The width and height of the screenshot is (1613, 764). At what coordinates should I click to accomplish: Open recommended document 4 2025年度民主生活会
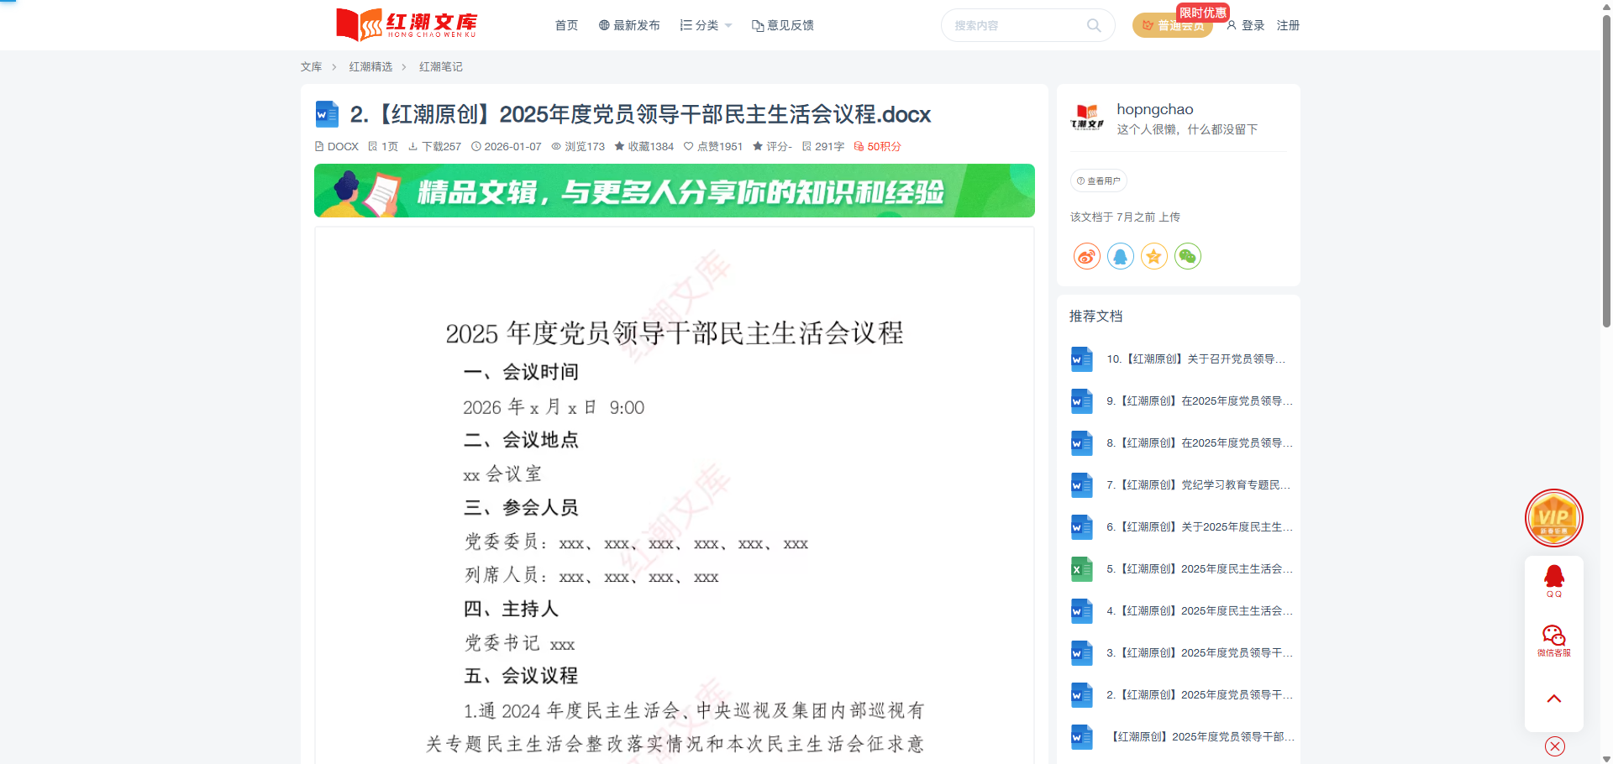point(1200,611)
